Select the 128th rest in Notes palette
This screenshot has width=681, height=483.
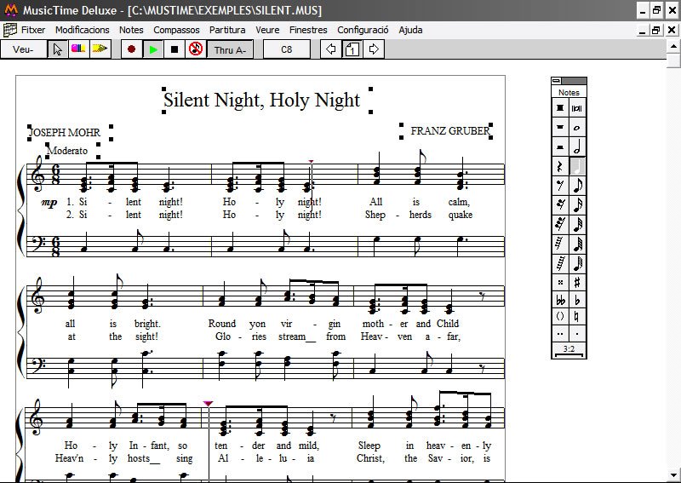pyautogui.click(x=560, y=263)
